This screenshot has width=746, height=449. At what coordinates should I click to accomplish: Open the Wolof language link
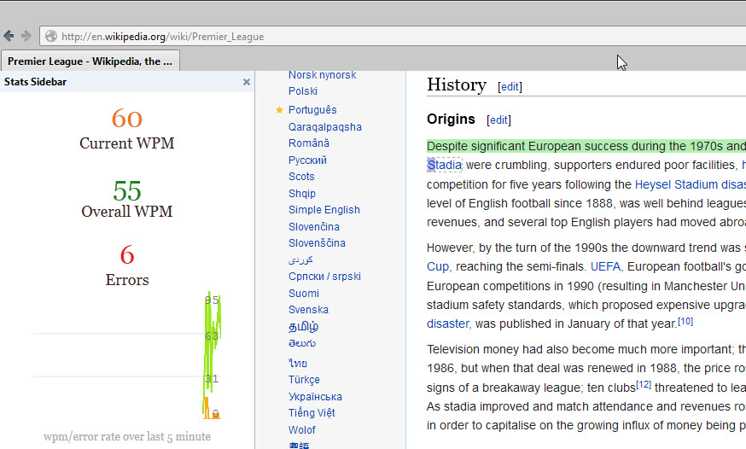click(x=301, y=430)
